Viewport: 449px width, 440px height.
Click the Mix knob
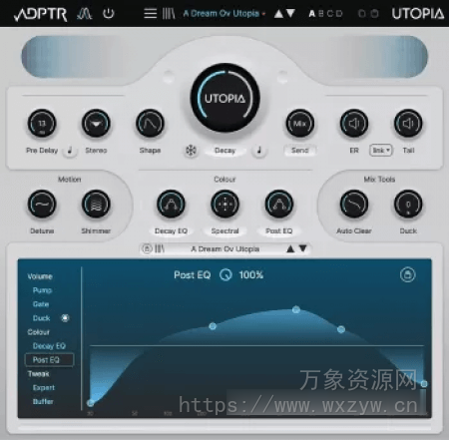(300, 124)
